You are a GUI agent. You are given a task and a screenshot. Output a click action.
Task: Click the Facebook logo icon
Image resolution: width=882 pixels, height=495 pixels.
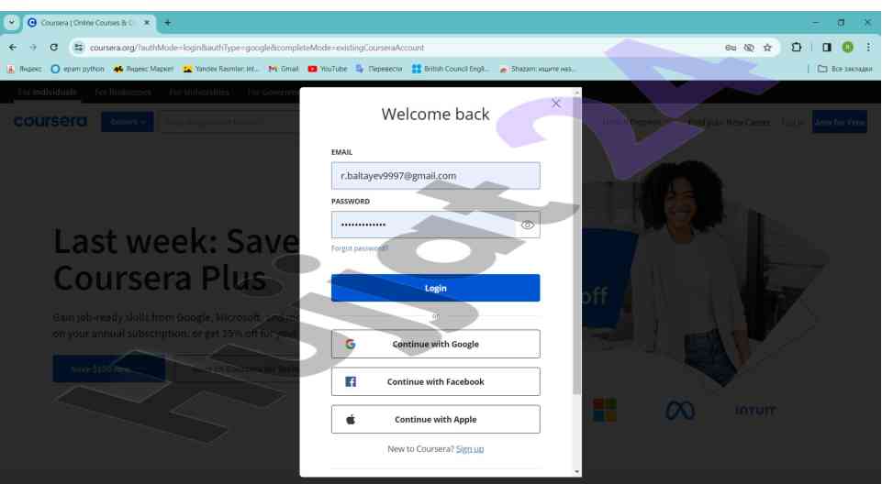tap(350, 382)
